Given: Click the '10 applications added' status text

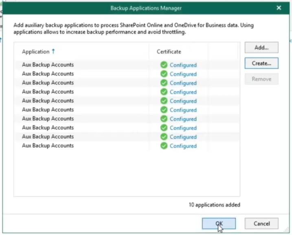Looking at the screenshot, I should tap(214, 205).
